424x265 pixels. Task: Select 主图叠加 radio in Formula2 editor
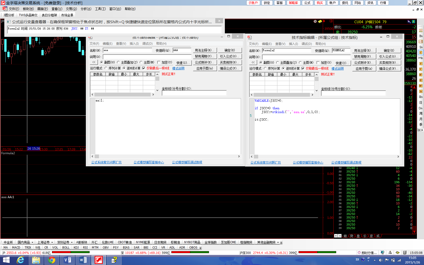pos(278,63)
